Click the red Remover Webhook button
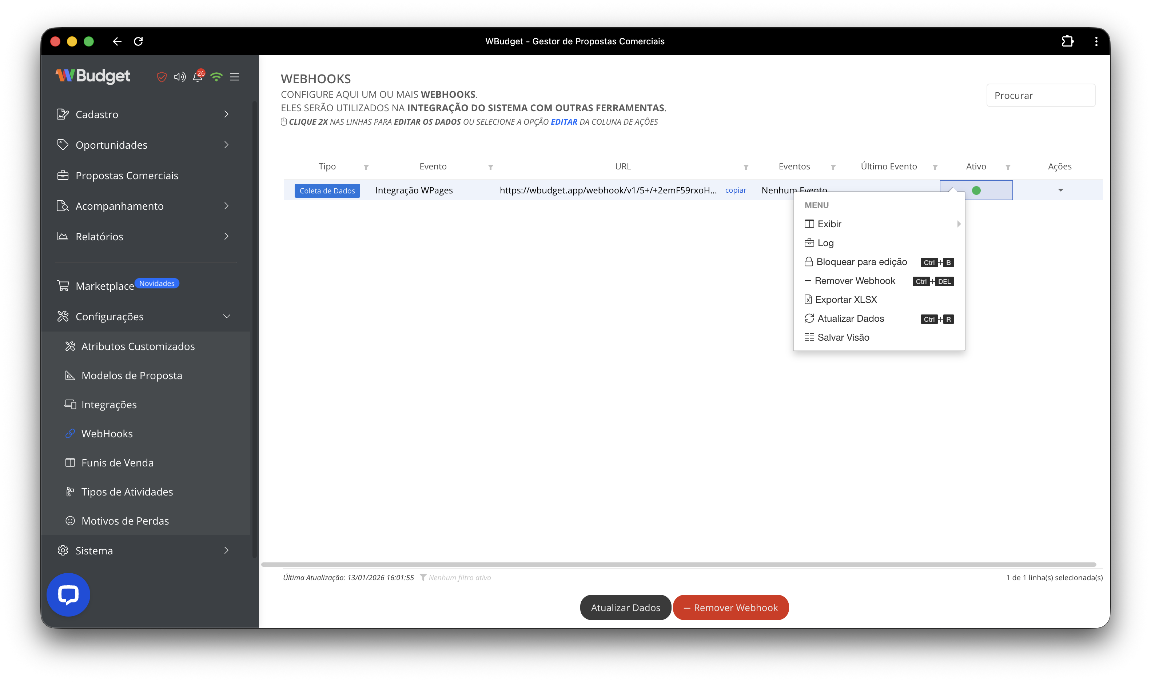 pyautogui.click(x=730, y=607)
